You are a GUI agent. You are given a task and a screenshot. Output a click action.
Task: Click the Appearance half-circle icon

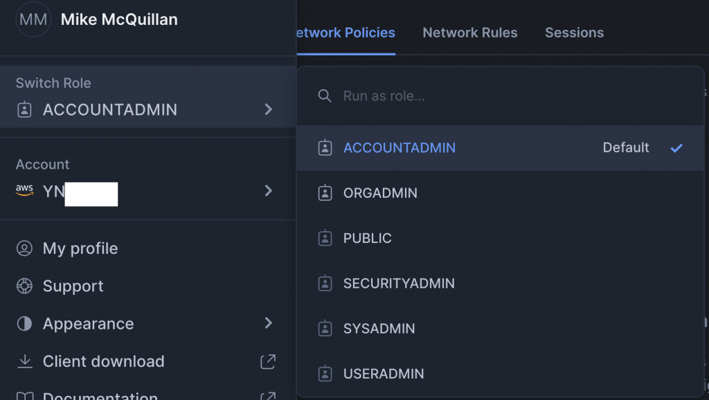tap(25, 324)
